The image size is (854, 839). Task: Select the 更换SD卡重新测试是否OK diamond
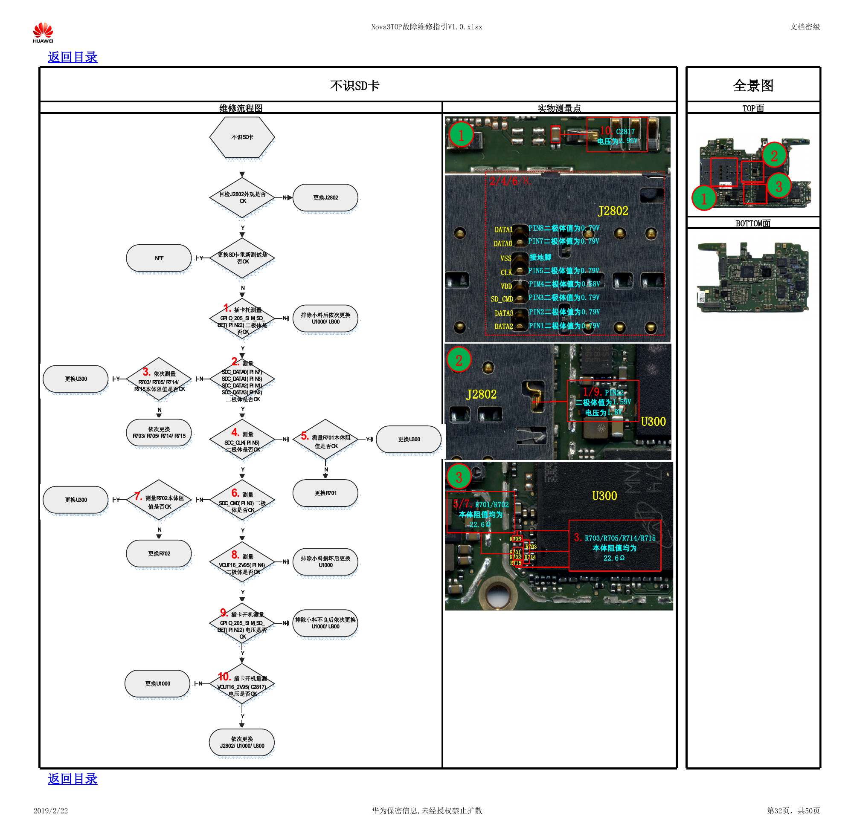pyautogui.click(x=242, y=258)
